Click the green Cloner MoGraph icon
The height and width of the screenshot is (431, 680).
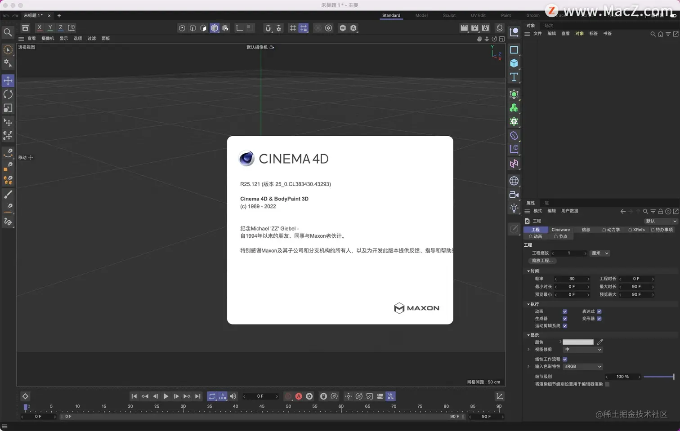coord(514,108)
